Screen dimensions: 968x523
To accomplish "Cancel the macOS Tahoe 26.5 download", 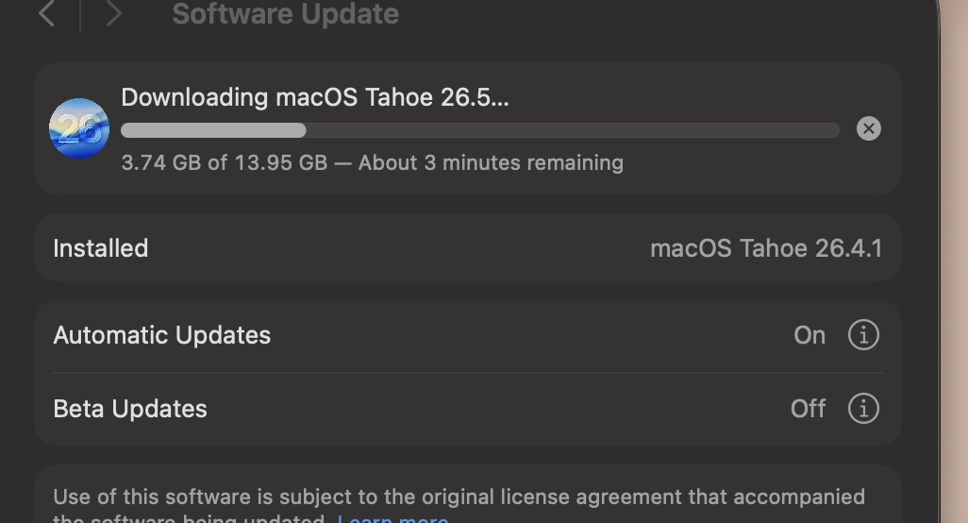I will click(x=868, y=128).
